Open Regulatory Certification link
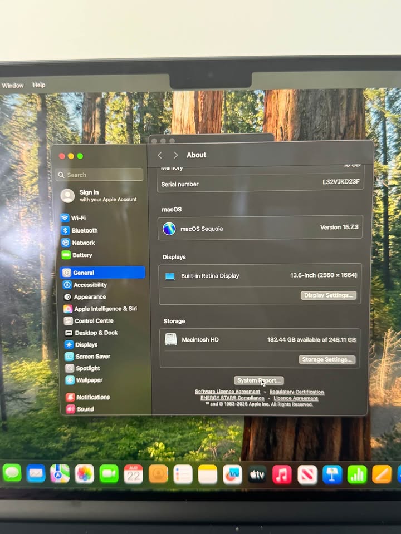This screenshot has height=534, width=401. [297, 392]
